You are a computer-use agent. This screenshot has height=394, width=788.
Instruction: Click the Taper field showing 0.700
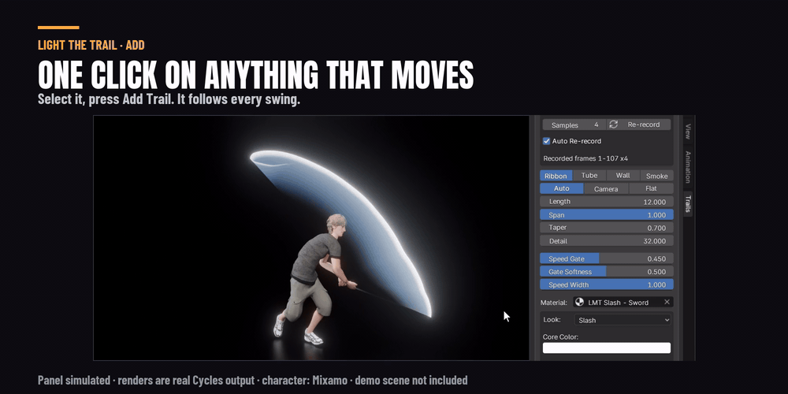tap(607, 228)
